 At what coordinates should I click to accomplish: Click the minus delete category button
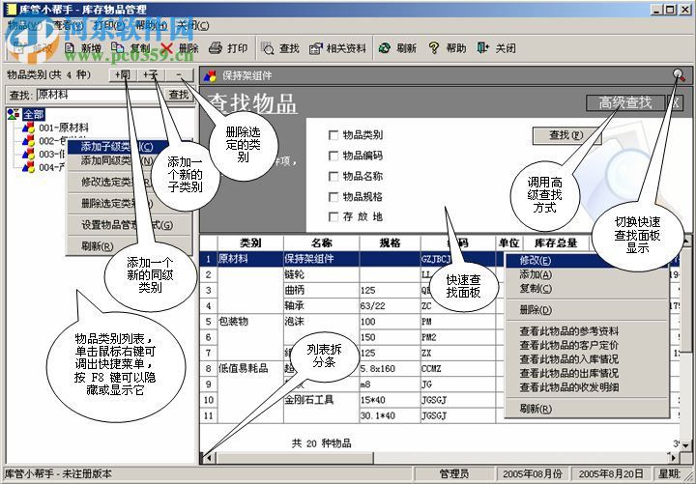(179, 75)
